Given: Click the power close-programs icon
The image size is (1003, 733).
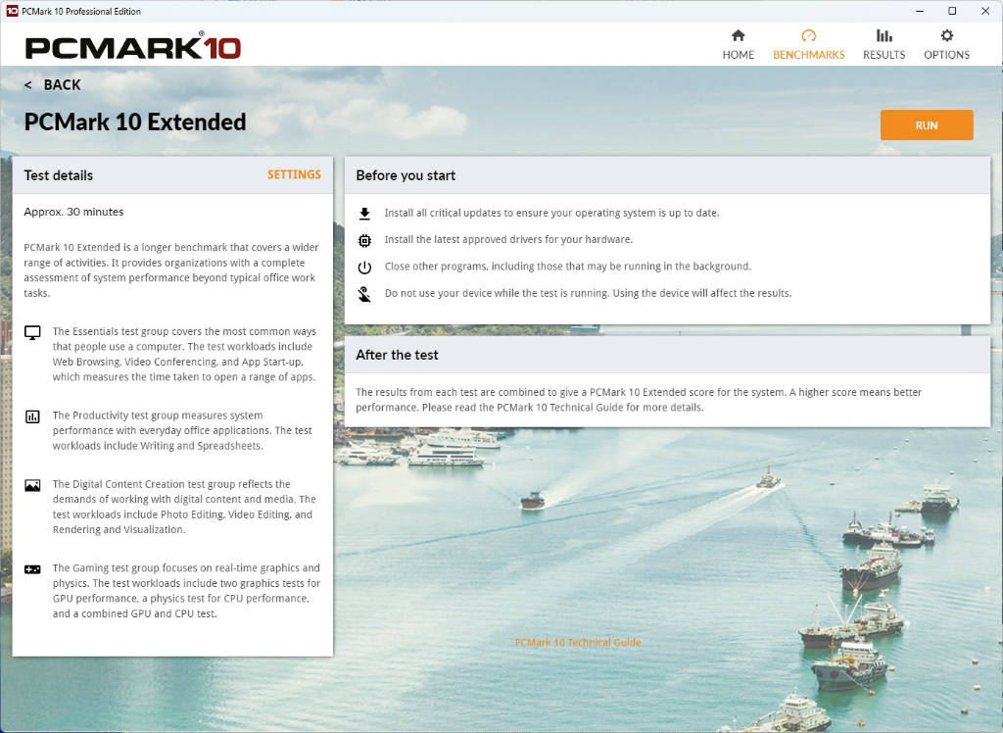Looking at the screenshot, I should tap(364, 268).
